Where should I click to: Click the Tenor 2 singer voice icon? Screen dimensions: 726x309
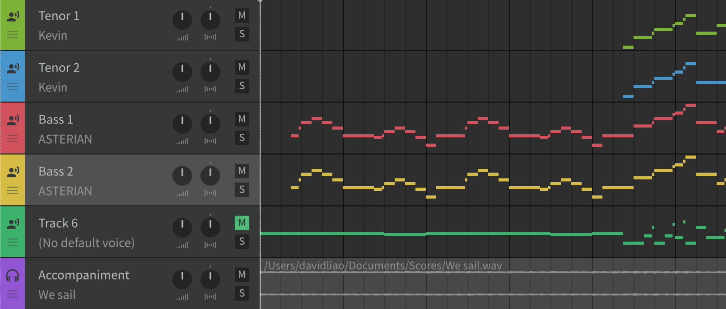(x=12, y=68)
